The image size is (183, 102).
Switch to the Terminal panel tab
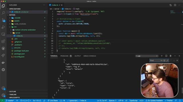[54, 56]
